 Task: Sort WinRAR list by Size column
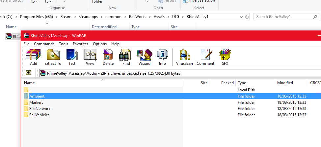click(x=196, y=83)
